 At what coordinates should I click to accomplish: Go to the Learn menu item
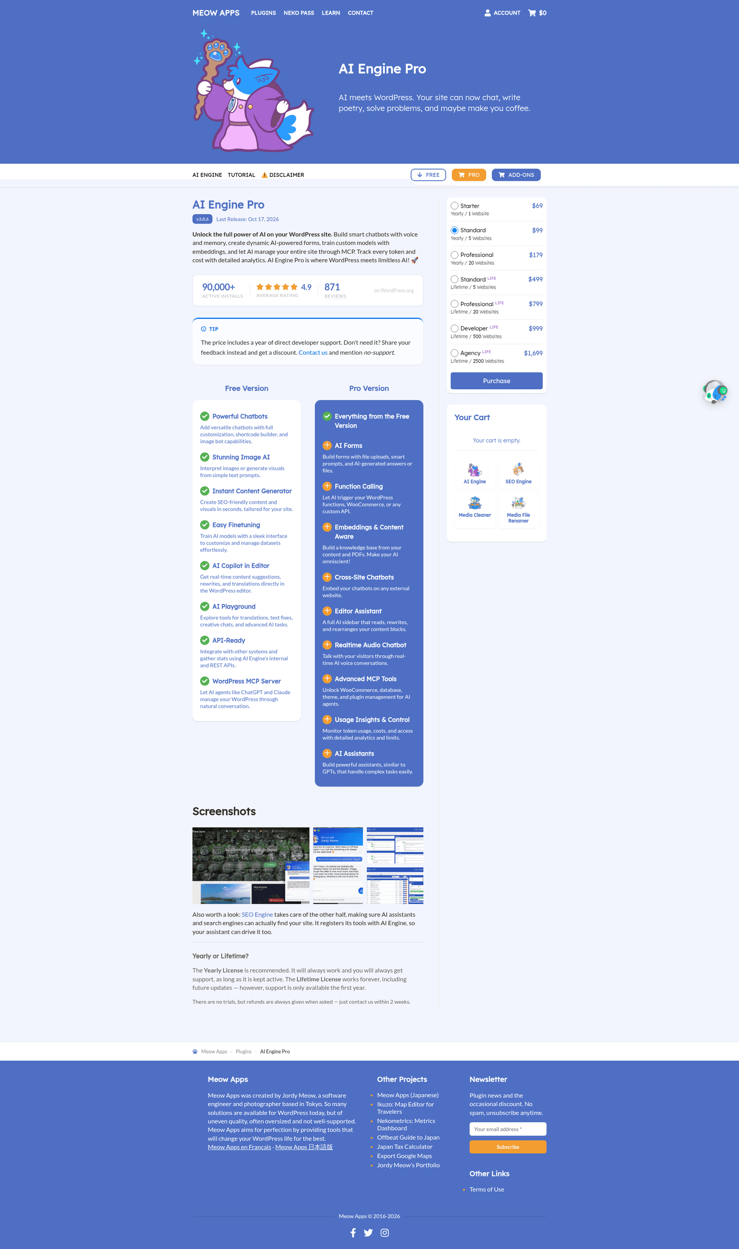click(331, 13)
